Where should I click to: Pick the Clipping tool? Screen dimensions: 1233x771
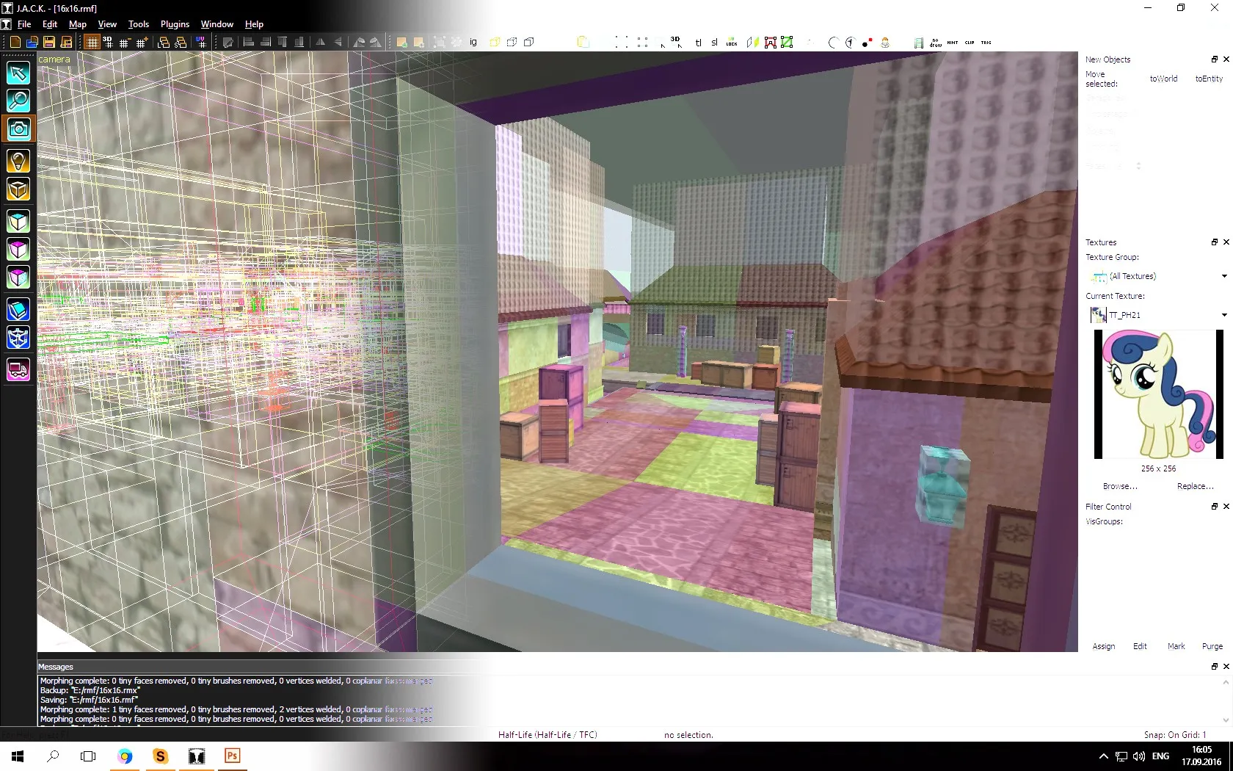tap(18, 310)
